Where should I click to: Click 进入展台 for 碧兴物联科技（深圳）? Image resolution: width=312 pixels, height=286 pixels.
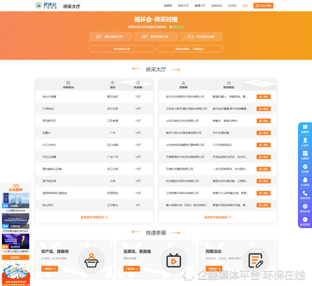coord(263,205)
